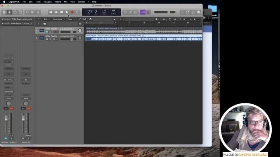This screenshot has height=157, width=280.
Task: Adjust track 1 volume slider
Action: tap(68, 32)
